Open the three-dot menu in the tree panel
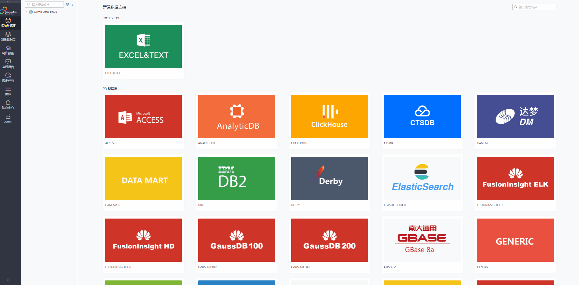The height and width of the screenshot is (285, 579). pyautogui.click(x=72, y=4)
